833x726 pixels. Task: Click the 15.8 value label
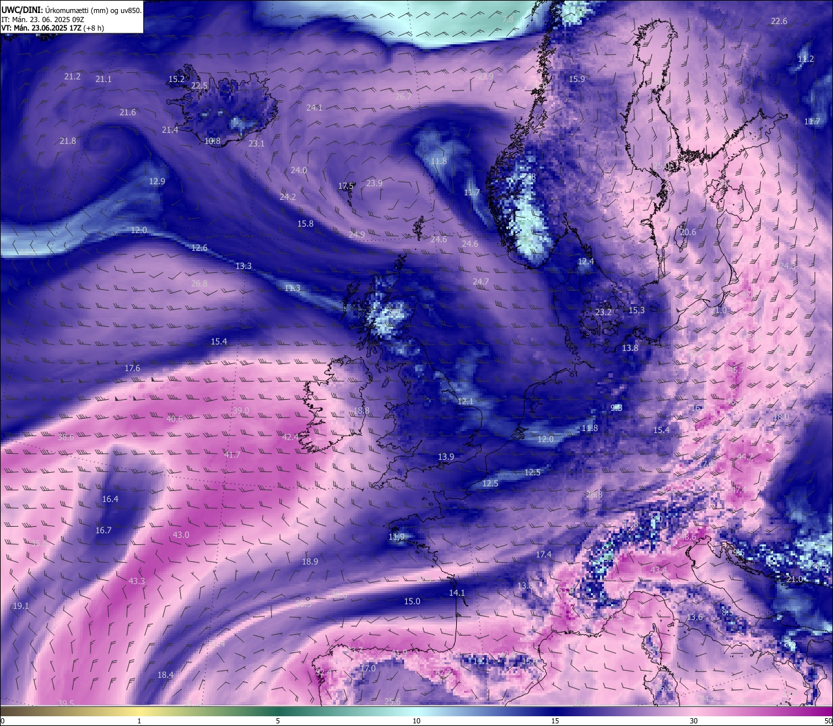pos(305,224)
